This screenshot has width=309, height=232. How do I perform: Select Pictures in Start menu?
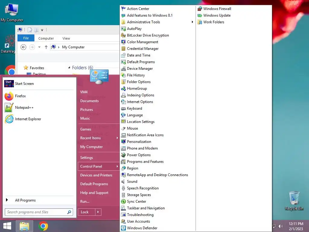coord(87,109)
